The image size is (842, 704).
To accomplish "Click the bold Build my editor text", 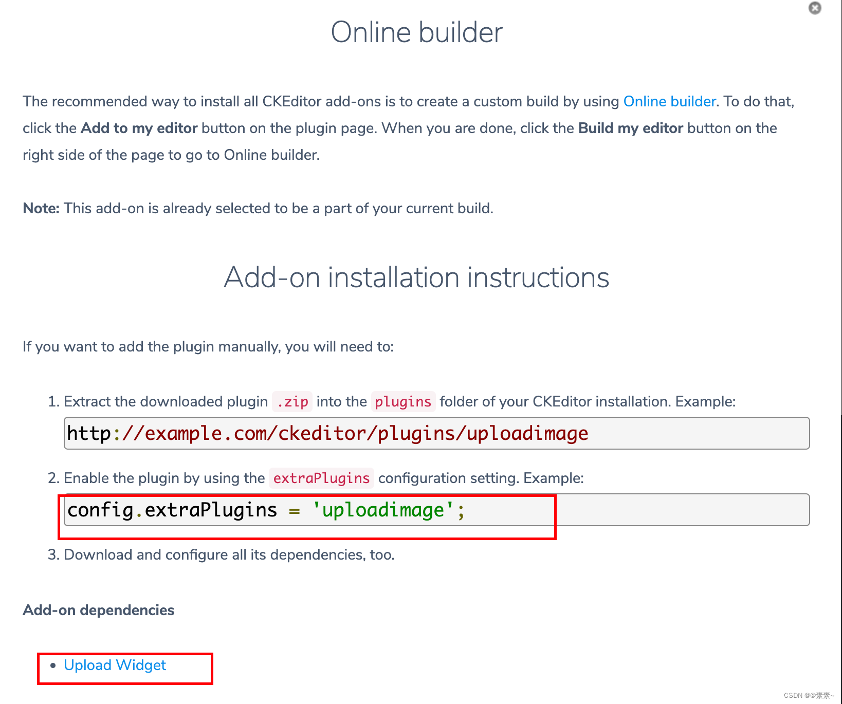I will click(631, 128).
